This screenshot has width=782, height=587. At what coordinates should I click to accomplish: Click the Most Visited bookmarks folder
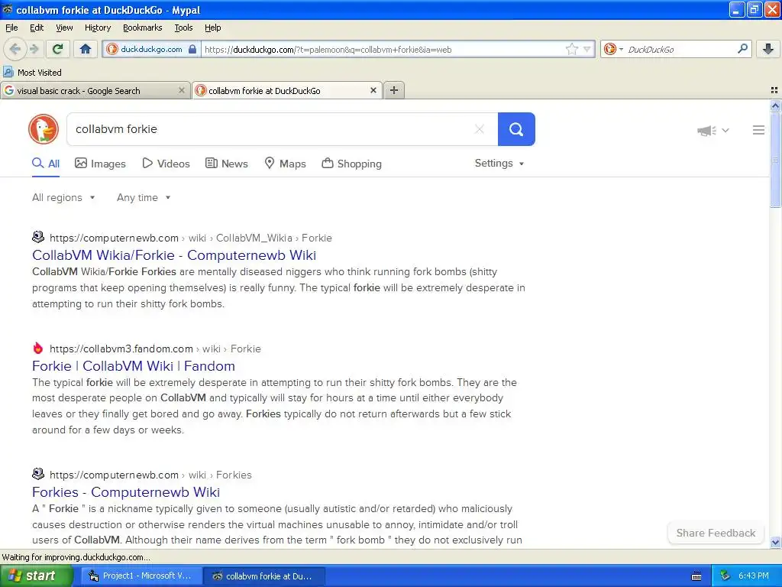click(32, 73)
